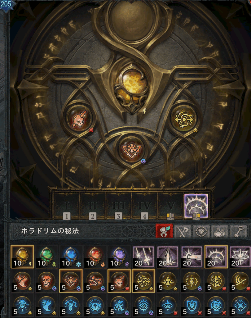Viewport: 251px width, 318px height.
Task: Select the red skull arcana in inventory
Action: [46, 281]
